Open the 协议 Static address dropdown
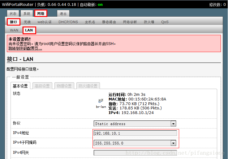The image size is (228, 159). pyautogui.click(x=135, y=124)
